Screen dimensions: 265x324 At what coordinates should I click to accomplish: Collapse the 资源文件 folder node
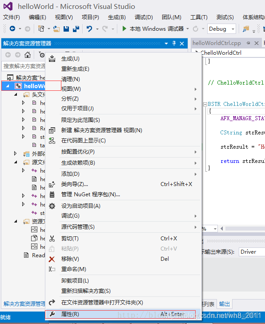(x=16, y=221)
